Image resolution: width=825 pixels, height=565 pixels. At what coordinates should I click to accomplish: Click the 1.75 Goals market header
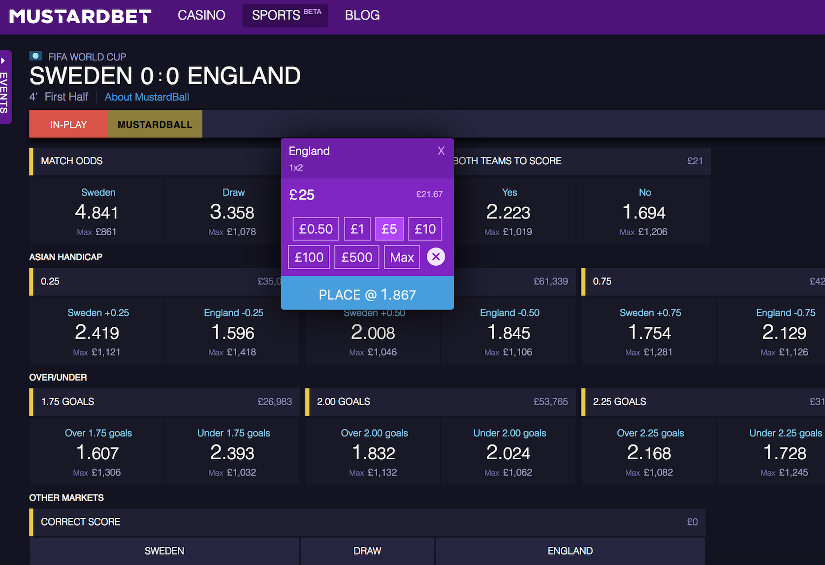(x=164, y=402)
